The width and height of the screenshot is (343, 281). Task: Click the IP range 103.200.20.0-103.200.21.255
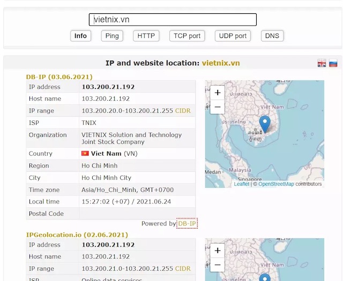pyautogui.click(x=128, y=111)
